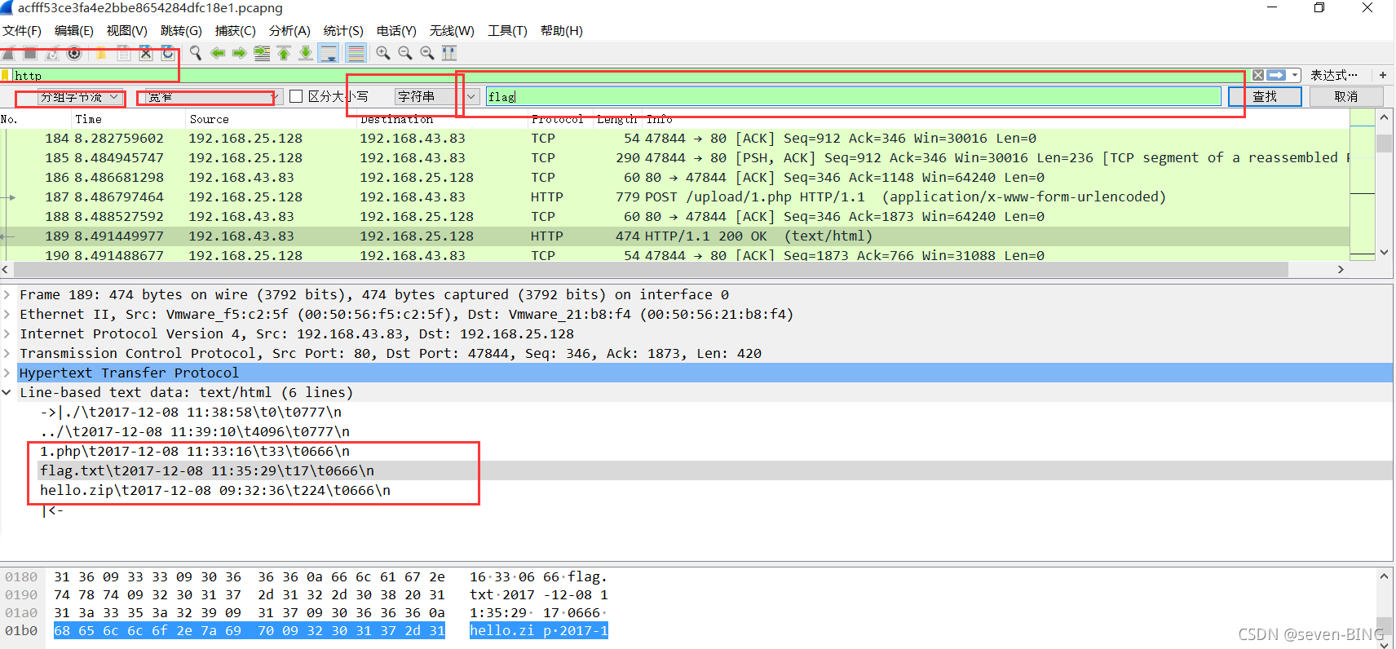Image resolution: width=1396 pixels, height=649 pixels.
Task: Click the find packet magnifier icon
Action: point(196,53)
